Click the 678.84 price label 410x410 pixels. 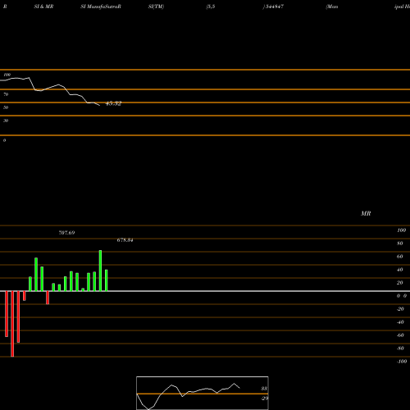coord(125,240)
